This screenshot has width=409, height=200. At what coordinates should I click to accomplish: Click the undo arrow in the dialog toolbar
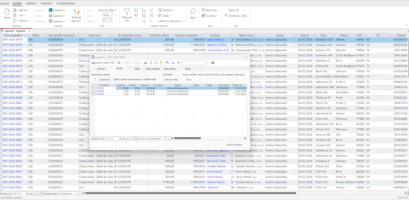pyautogui.click(x=167, y=63)
